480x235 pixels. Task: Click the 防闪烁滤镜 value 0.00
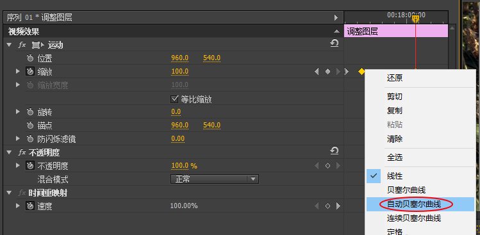pyautogui.click(x=178, y=139)
